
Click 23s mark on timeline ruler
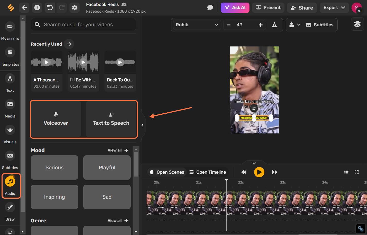tap(283, 182)
